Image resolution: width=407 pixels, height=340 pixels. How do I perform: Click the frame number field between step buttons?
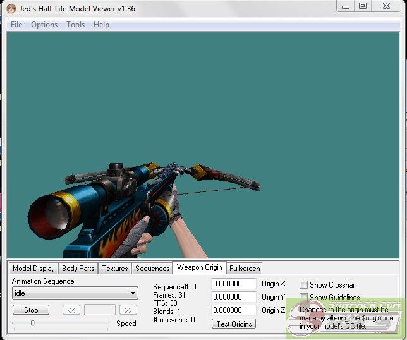[100, 310]
